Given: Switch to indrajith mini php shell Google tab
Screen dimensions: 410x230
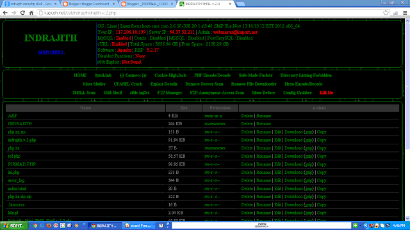Looking at the screenshot, I should pyautogui.click(x=31, y=4).
